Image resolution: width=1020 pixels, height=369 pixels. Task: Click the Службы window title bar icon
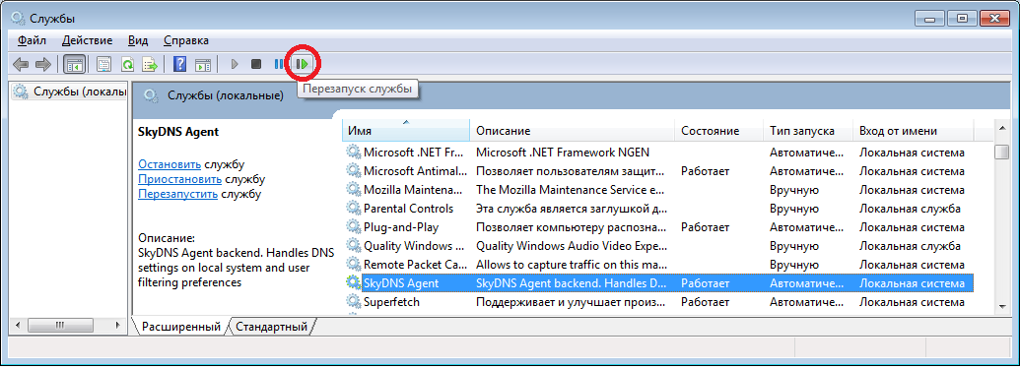coord(18,18)
